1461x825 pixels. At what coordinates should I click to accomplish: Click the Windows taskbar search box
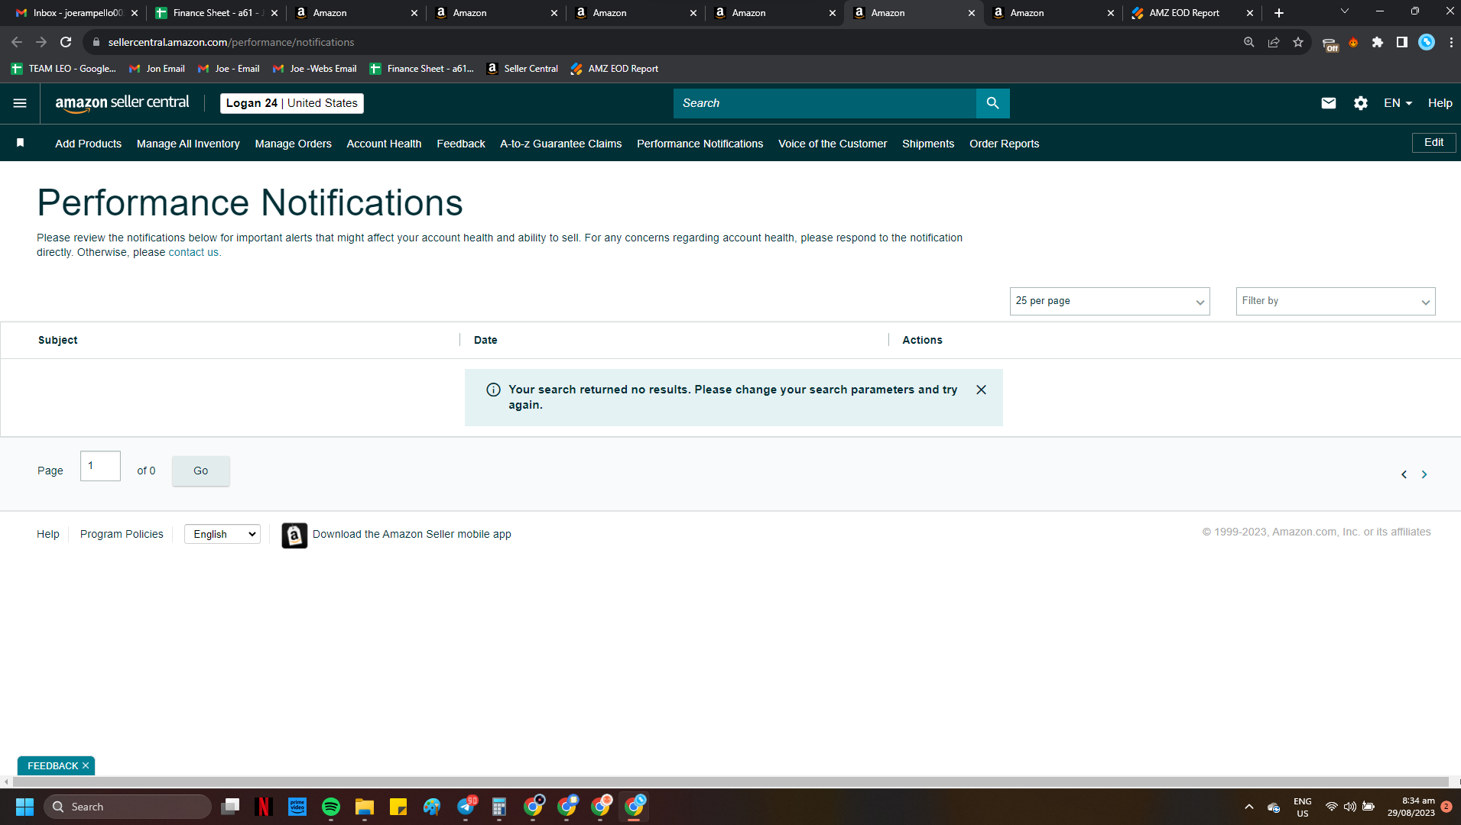pos(127,807)
